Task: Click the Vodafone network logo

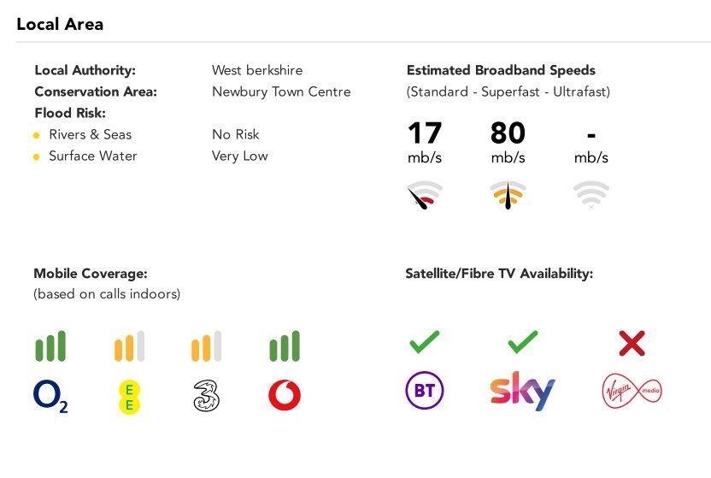Action: 285,395
